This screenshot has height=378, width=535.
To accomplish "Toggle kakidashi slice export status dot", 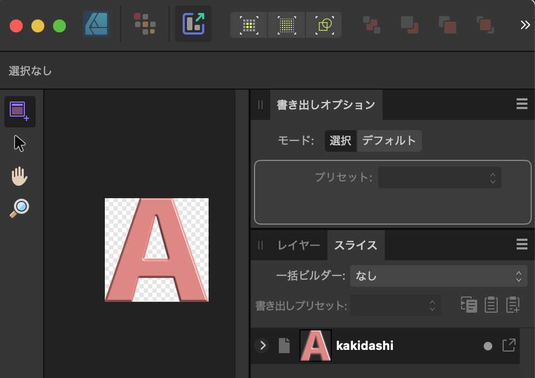I will [488, 346].
